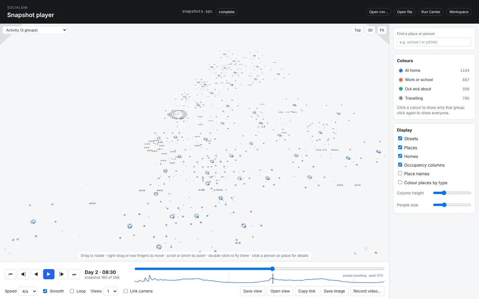Viewport: 479px width, 299px height.
Task: Step forward one snapshot
Action: tap(61, 274)
